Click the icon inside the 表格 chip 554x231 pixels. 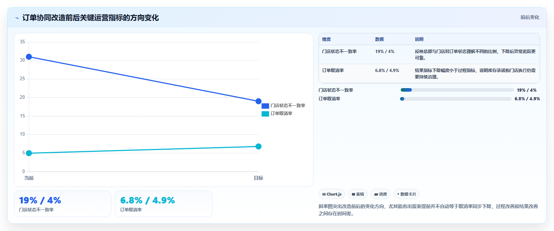coord(353,194)
